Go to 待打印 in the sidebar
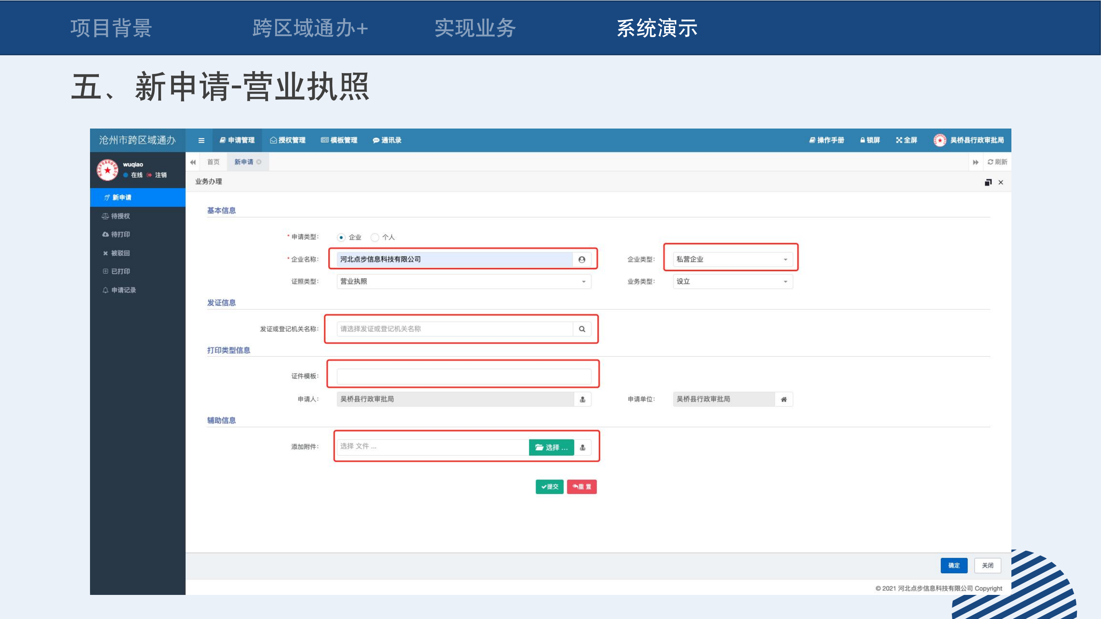 (120, 235)
